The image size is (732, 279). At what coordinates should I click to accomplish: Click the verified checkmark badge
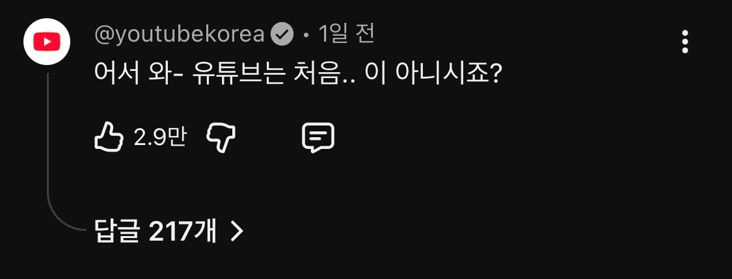tap(282, 35)
